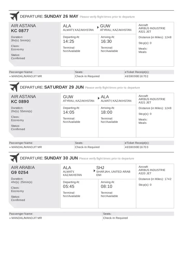Click eTicket receipt number 4659098016703
Image resolution: width=183 pixels, height=259 pixels.
click(x=136, y=147)
